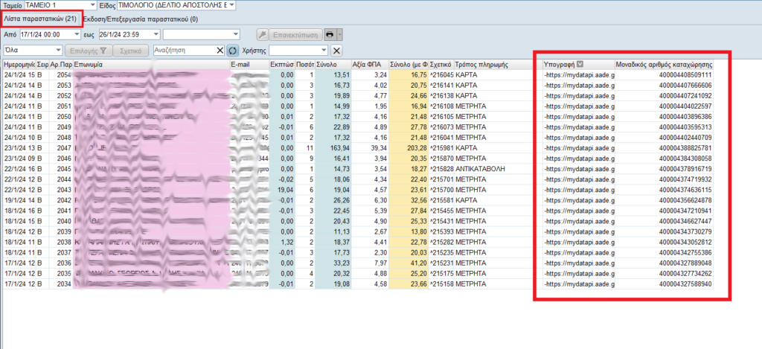Click the printer icon button
762x349 pixels.
pyautogui.click(x=328, y=34)
